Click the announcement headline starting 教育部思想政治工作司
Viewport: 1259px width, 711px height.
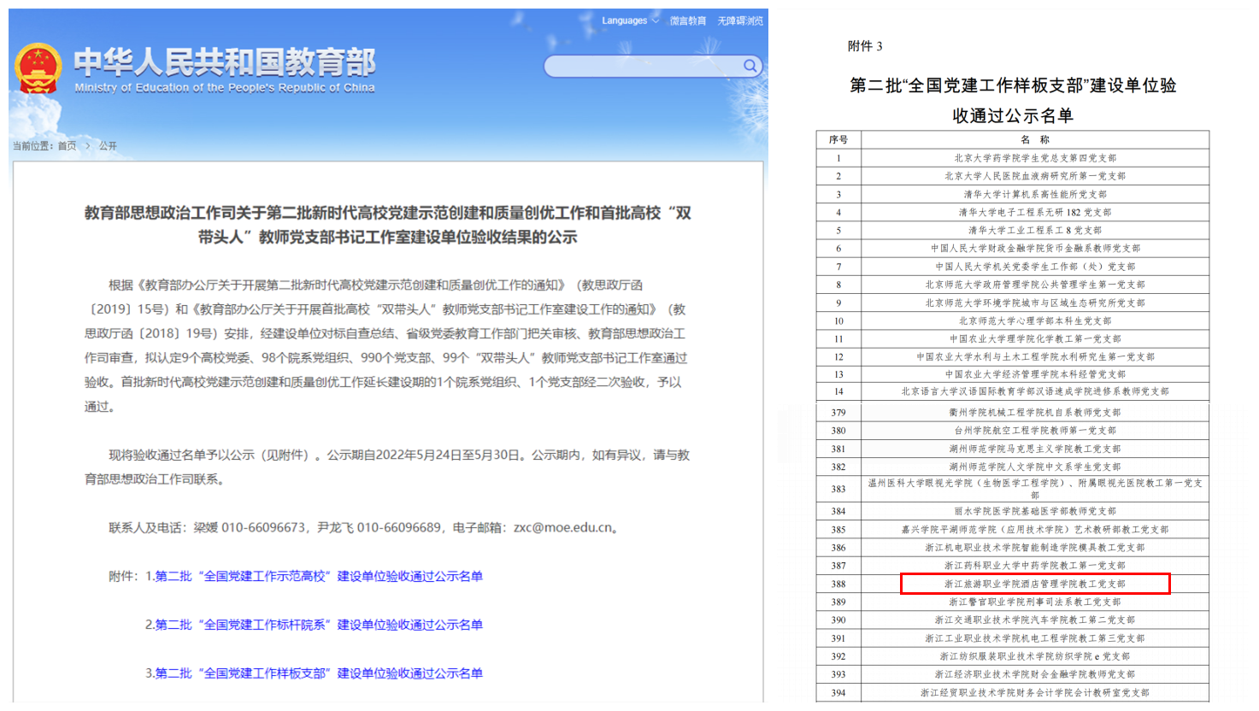388,225
